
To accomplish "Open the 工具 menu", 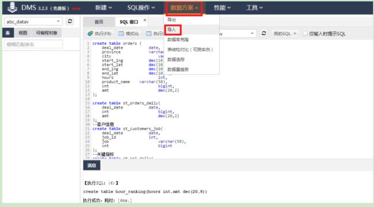I will coord(254,8).
